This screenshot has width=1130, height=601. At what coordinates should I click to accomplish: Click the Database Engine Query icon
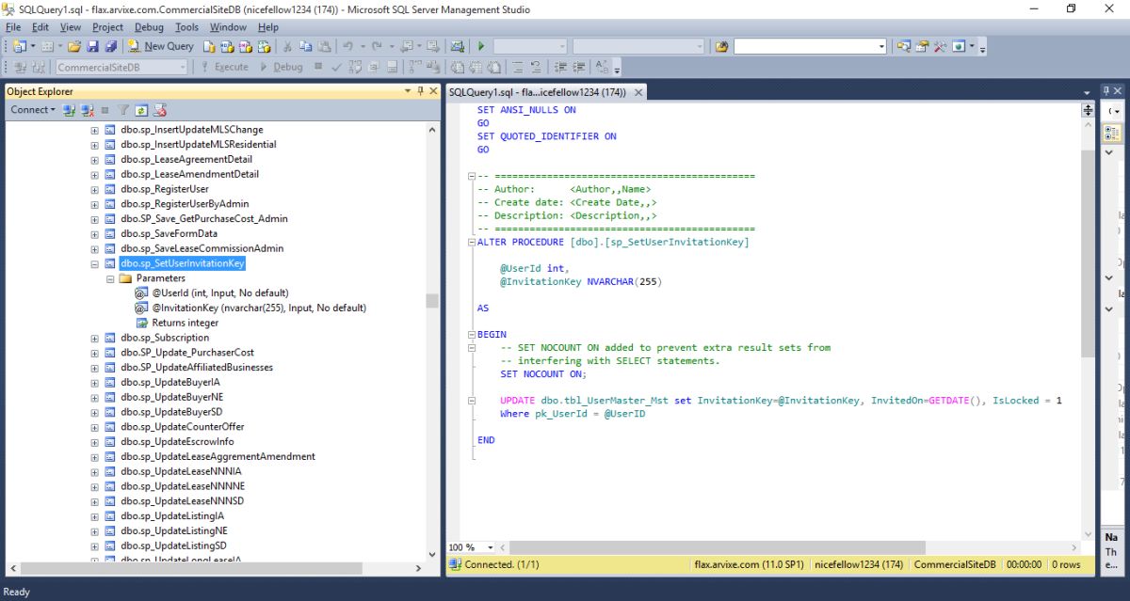pos(208,46)
